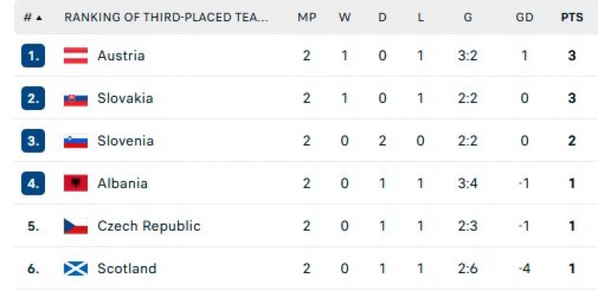Click the Scotland flag icon
Image resolution: width=598 pixels, height=291 pixels.
[75, 268]
